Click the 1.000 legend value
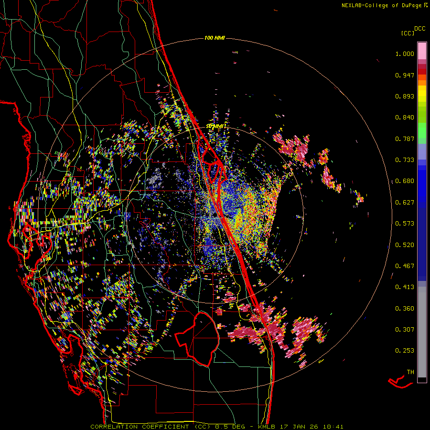Viewport: 430px width, 430px height. click(x=405, y=54)
